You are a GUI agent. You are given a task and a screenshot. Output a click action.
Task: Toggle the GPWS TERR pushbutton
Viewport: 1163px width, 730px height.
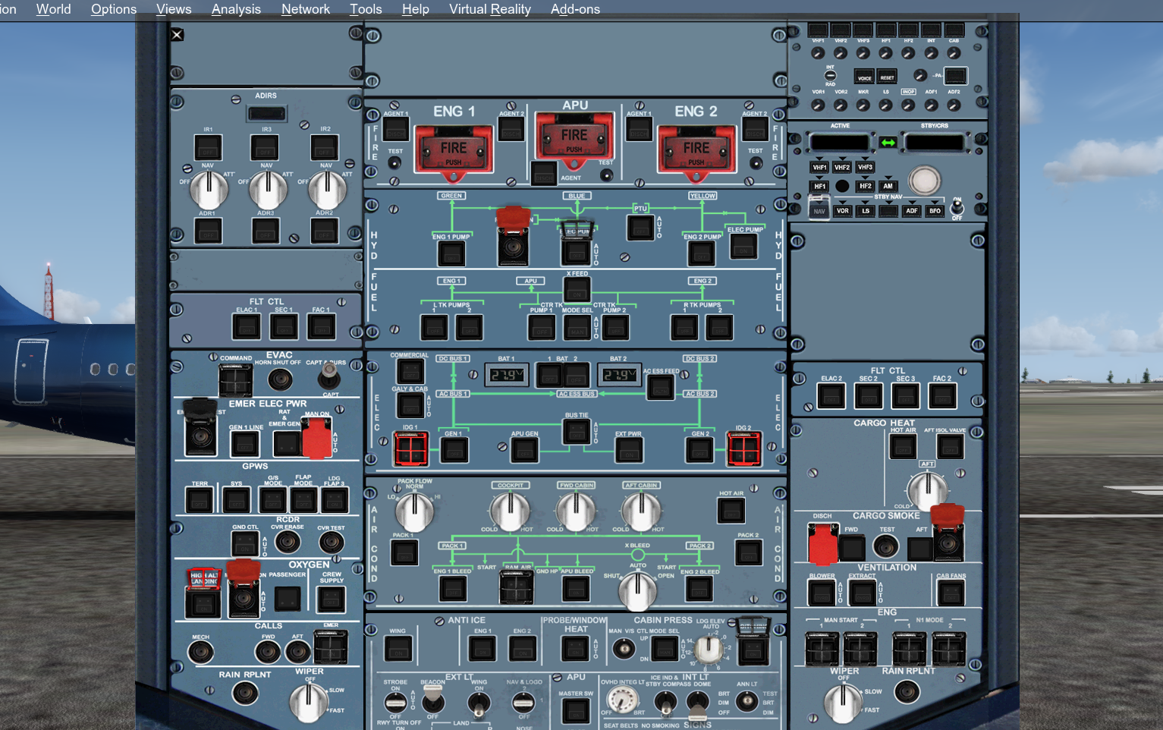click(200, 501)
